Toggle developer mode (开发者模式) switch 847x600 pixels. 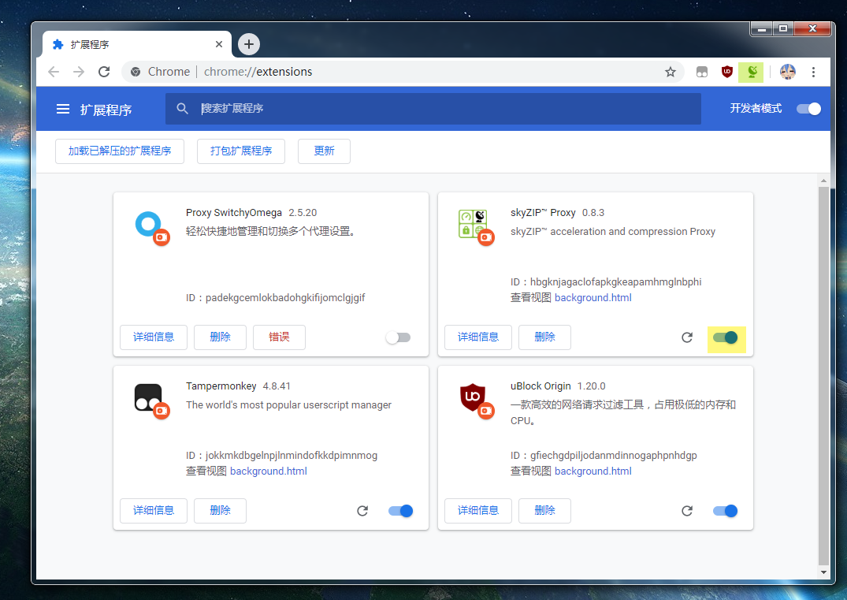pos(808,109)
